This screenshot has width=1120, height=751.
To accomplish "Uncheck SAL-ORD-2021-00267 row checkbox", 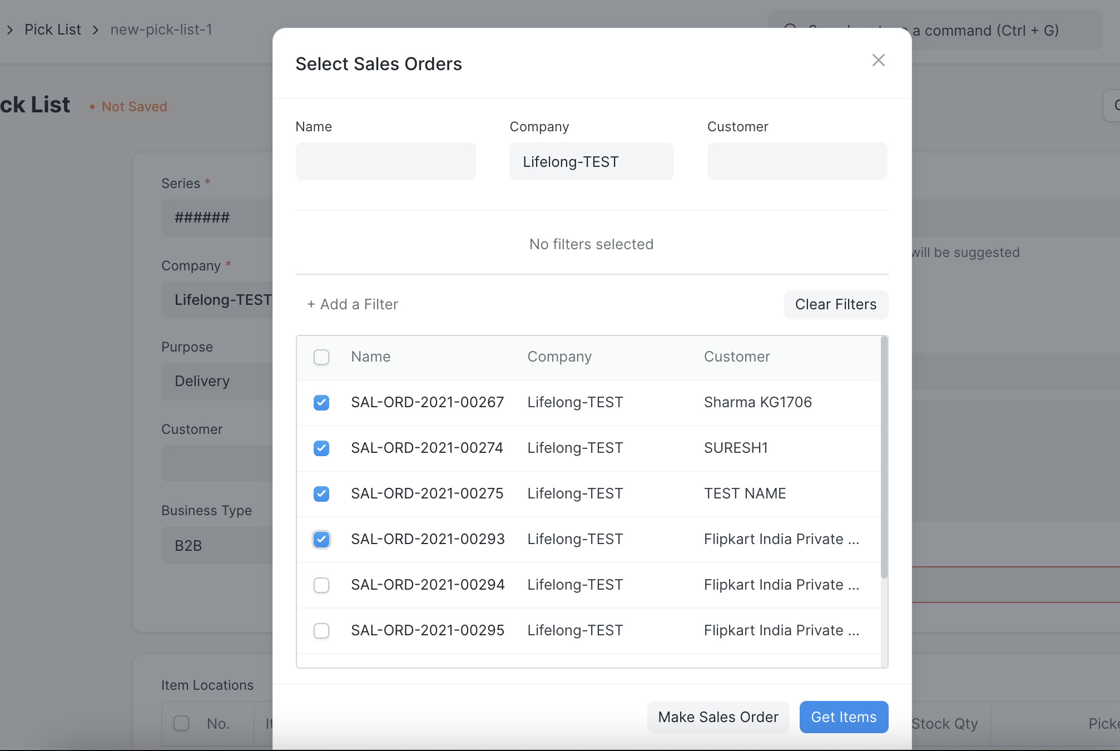I will (x=321, y=403).
